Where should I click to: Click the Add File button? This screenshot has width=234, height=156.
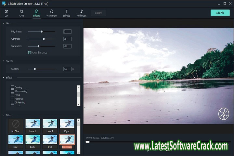point(220,13)
